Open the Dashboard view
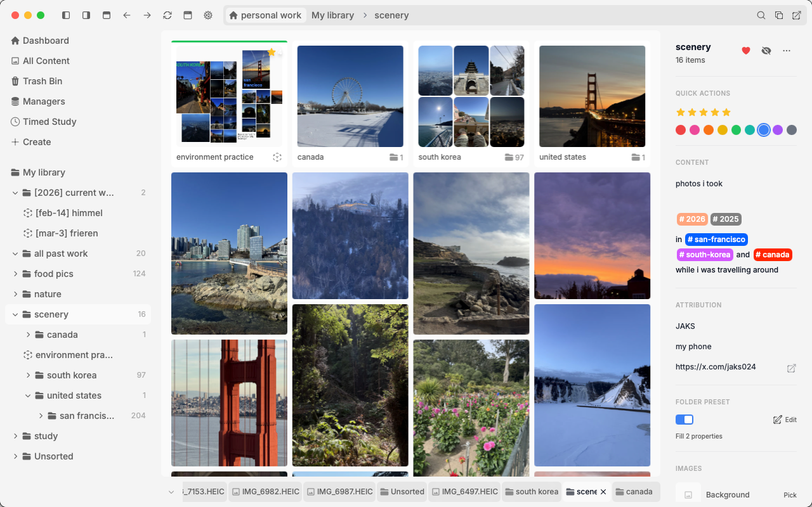 (44, 40)
